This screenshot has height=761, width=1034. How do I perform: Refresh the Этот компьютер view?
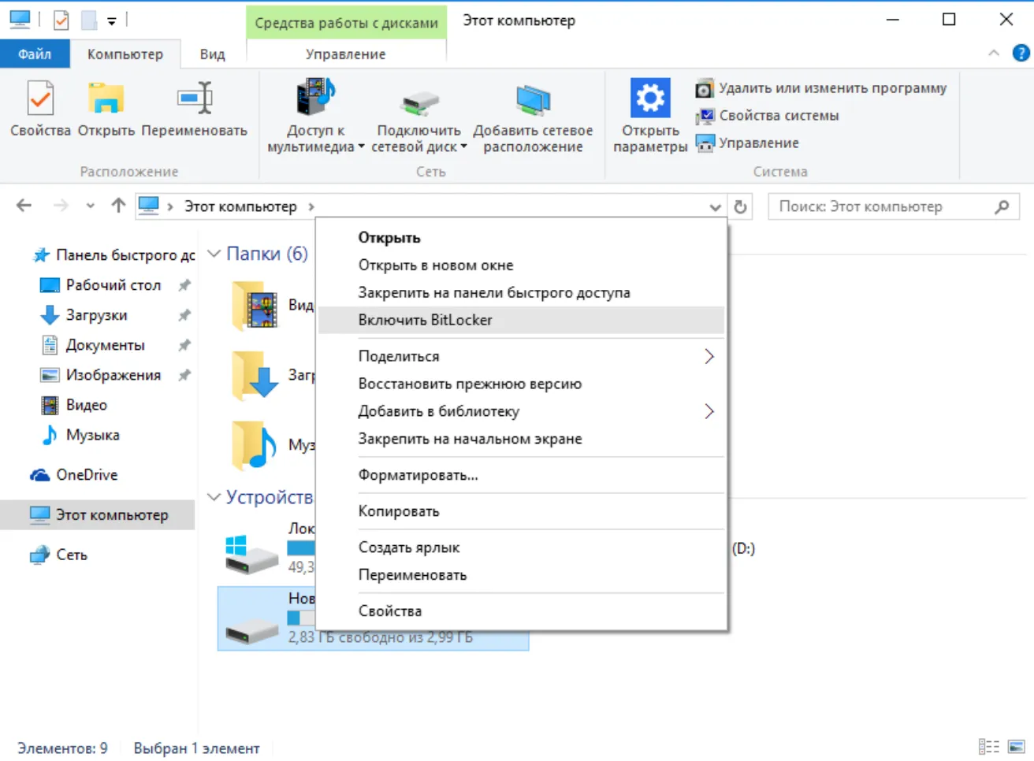[740, 206]
